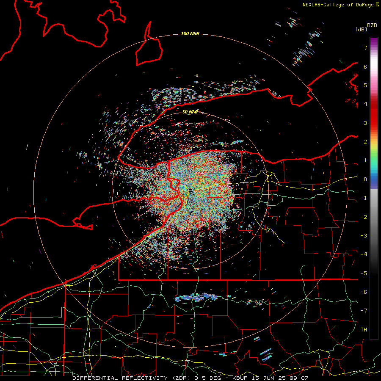Image resolution: width=381 pixels, height=381 pixels.
Task: Click the Differential Reflectivity title caption
Action: pos(190,378)
